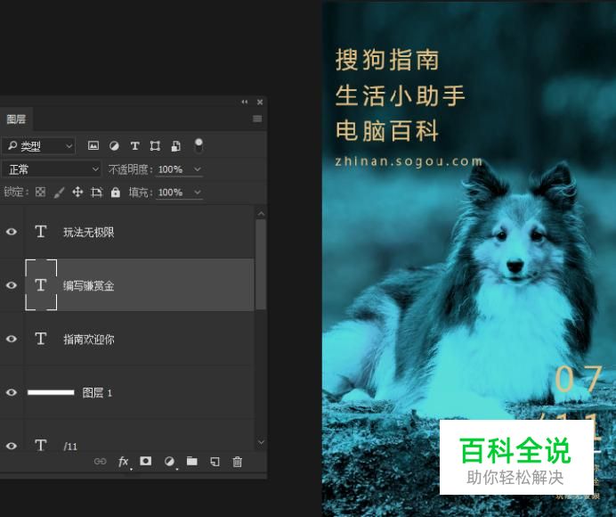Image resolution: width=616 pixels, height=517 pixels.
Task: Toggle the layer filtering switch
Action: (199, 145)
